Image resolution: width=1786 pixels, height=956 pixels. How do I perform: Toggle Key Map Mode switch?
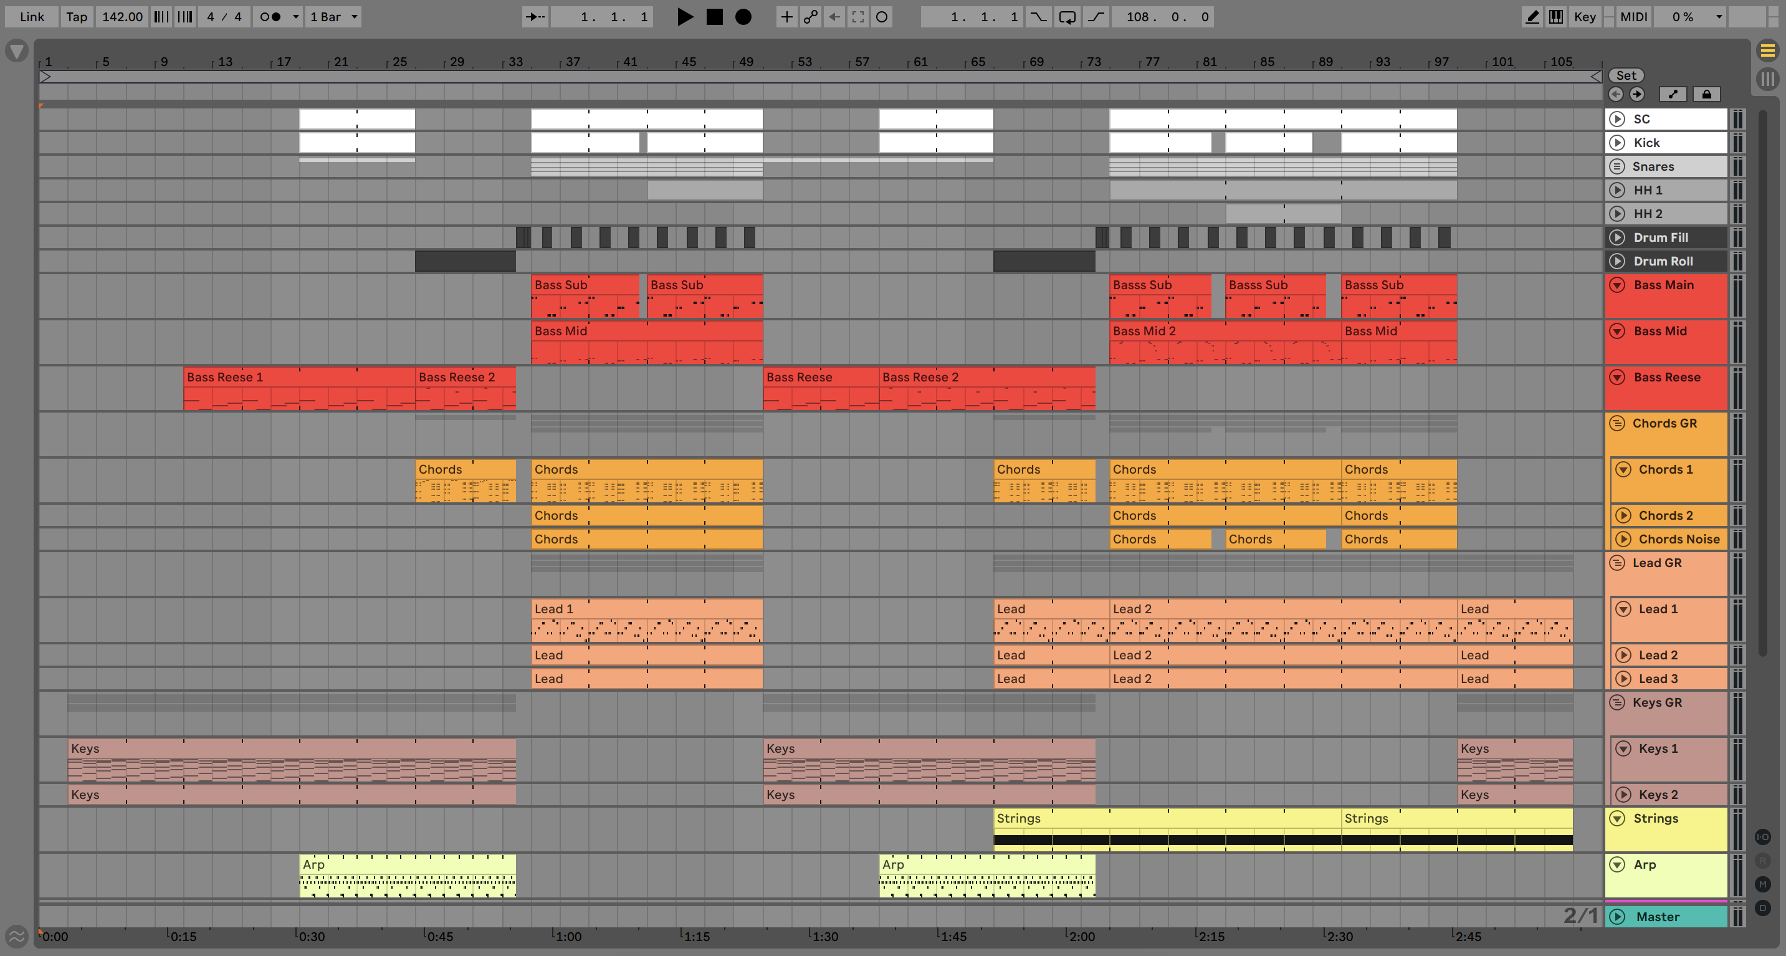pos(1585,17)
